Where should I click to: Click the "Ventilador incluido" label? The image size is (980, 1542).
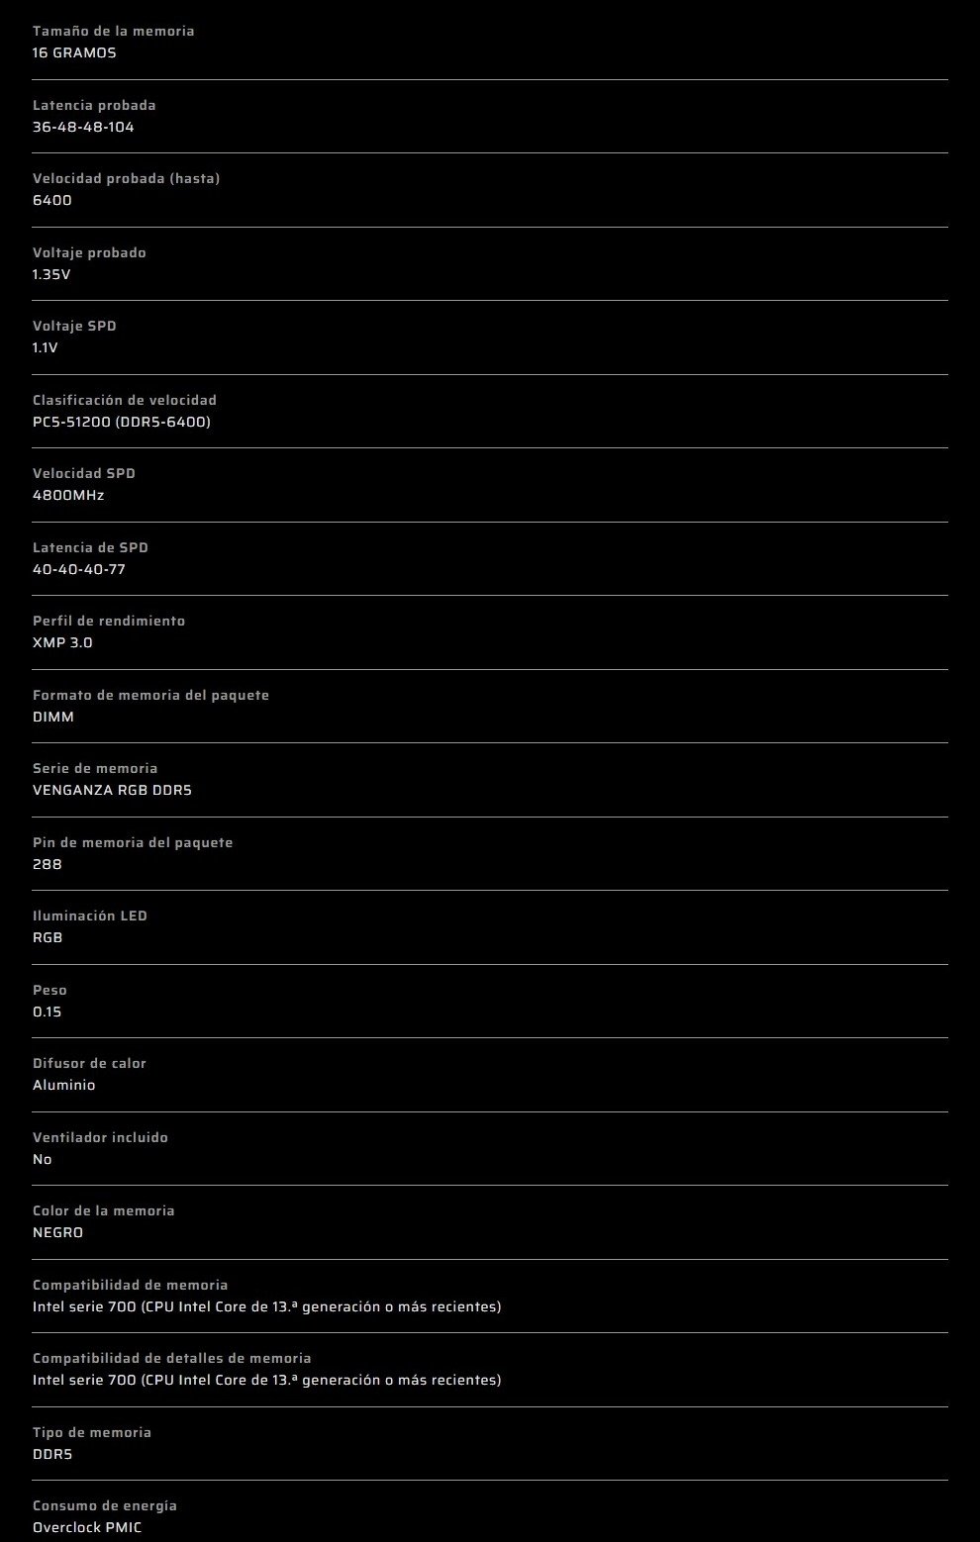100,1137
